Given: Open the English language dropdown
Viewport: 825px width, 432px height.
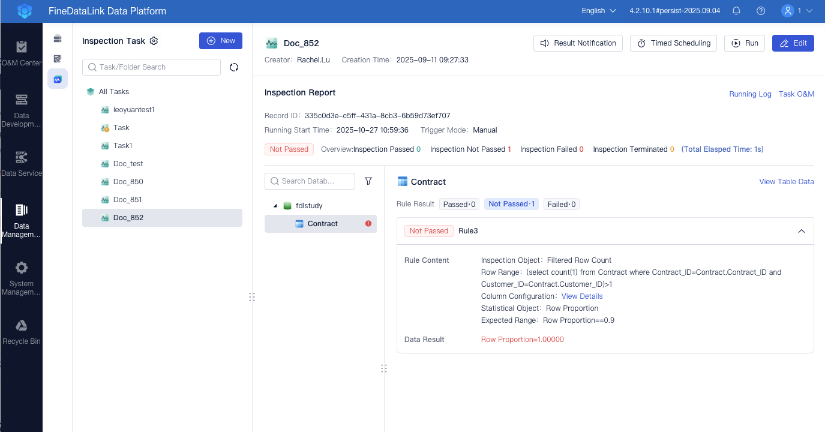Looking at the screenshot, I should 599,11.
